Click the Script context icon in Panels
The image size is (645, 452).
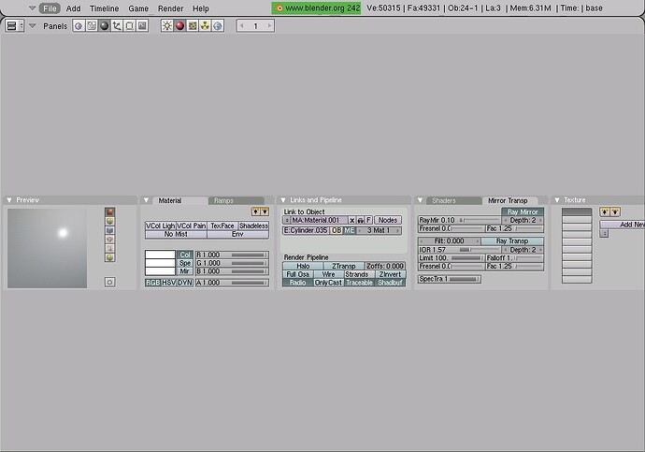click(x=92, y=26)
